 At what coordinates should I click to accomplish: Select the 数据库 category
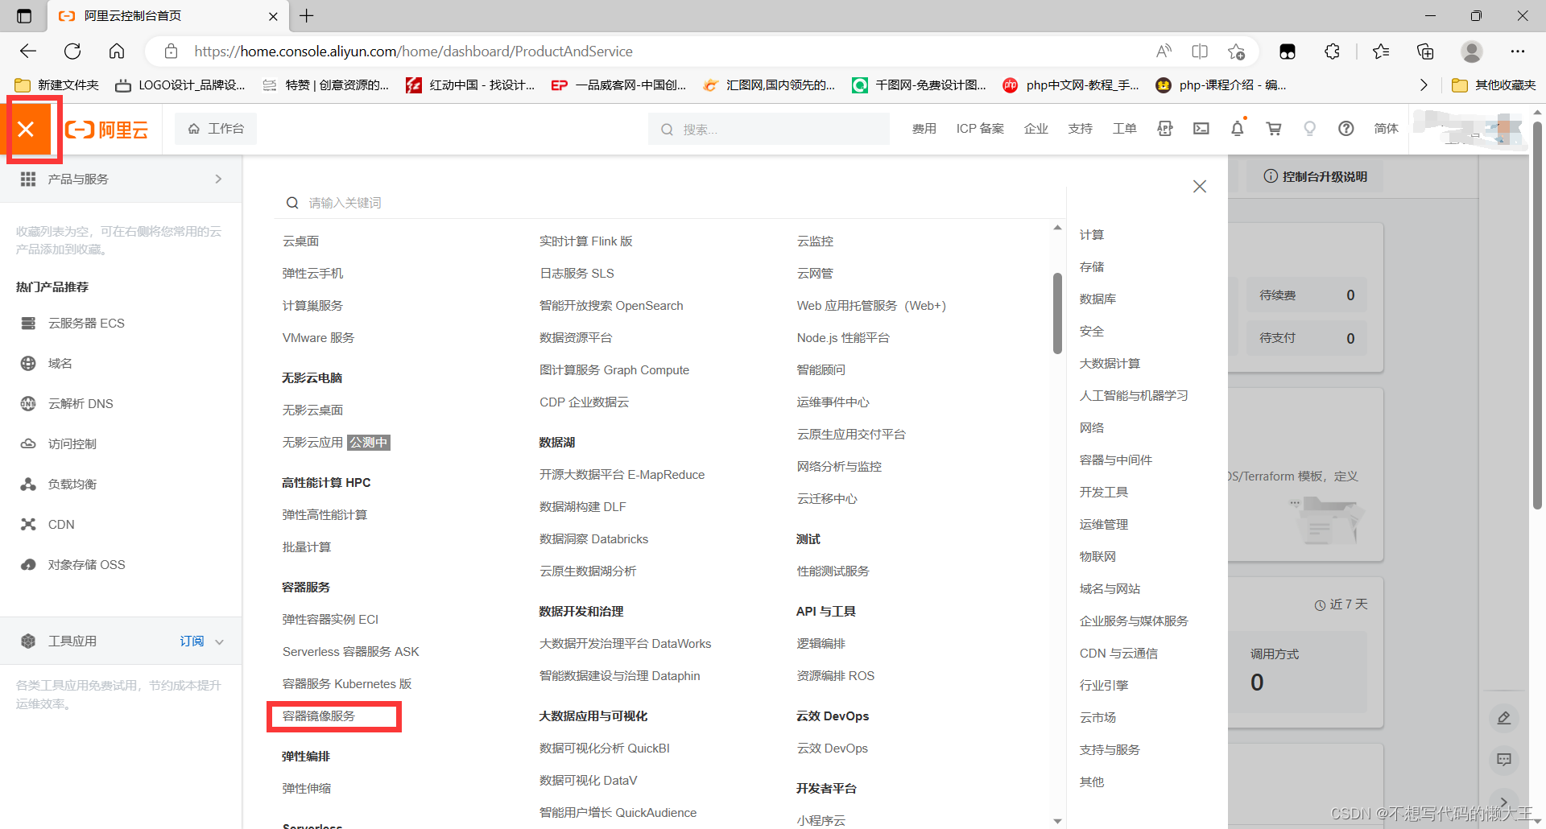(x=1098, y=299)
